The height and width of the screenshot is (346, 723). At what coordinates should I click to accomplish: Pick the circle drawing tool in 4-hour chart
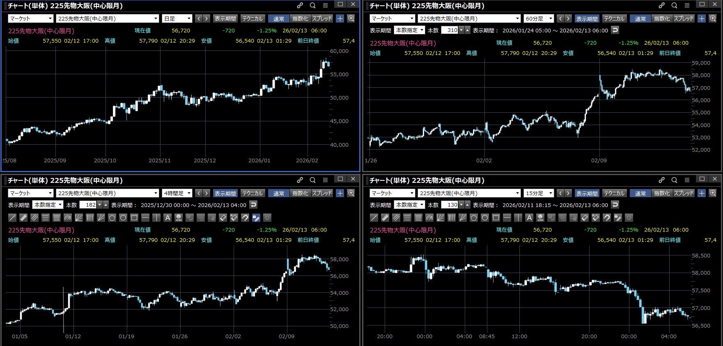(x=123, y=218)
